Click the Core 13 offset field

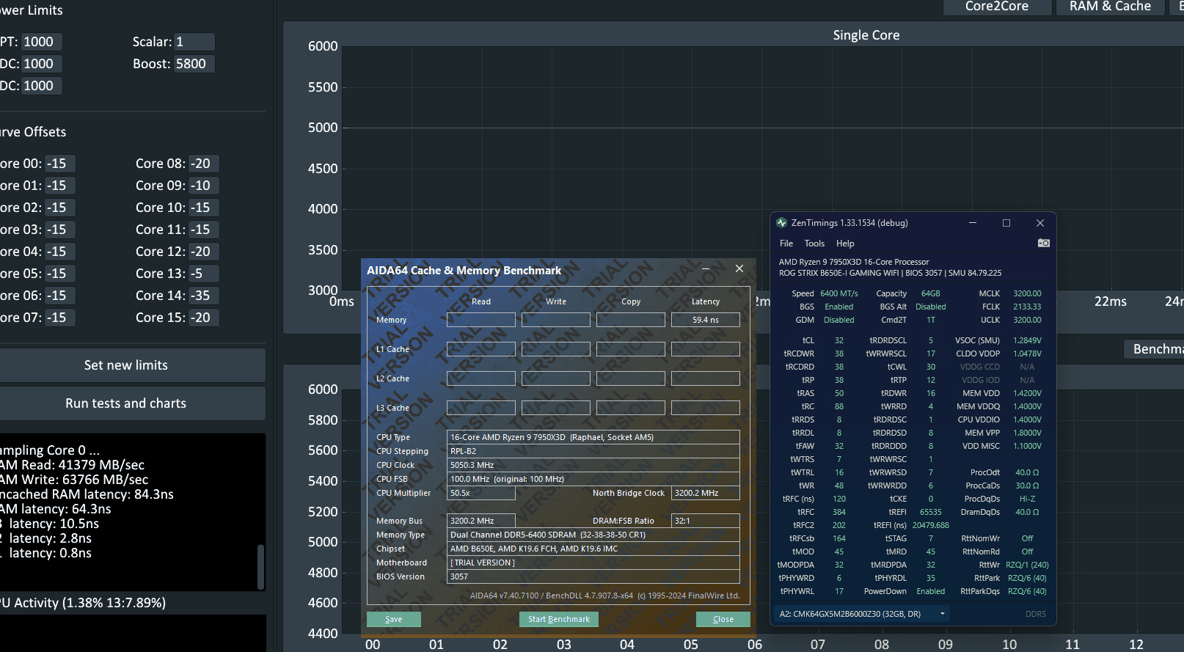[204, 274]
